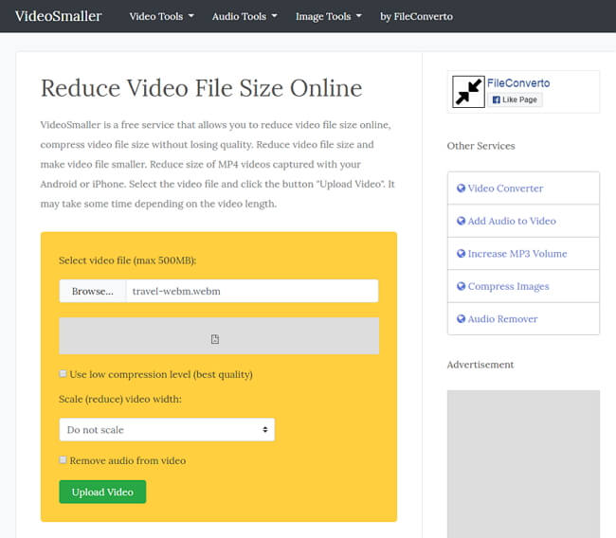Image resolution: width=616 pixels, height=538 pixels.
Task: Check Remove audio from video checkbox
Action: [63, 459]
